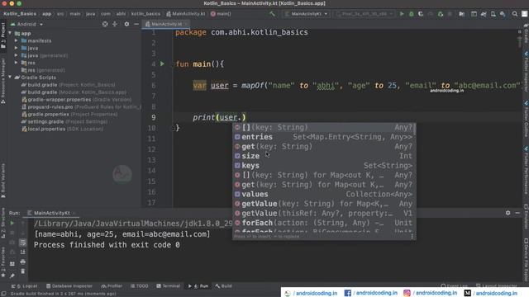Click the main() breadcrumb in navigation bar
529x297 pixels.
(221, 14)
